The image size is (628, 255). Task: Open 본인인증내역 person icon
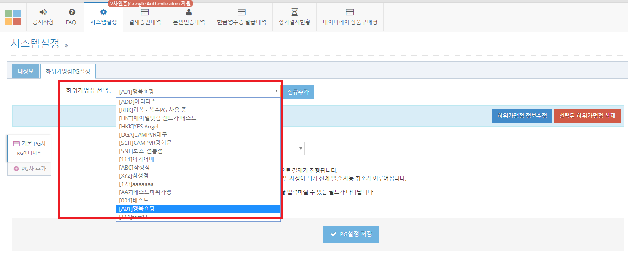click(189, 12)
